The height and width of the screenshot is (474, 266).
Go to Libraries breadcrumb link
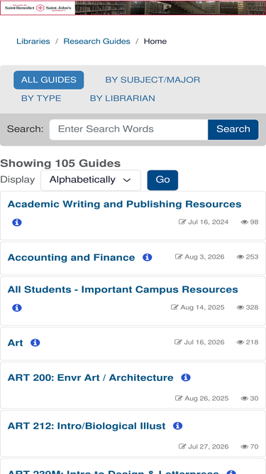click(33, 41)
